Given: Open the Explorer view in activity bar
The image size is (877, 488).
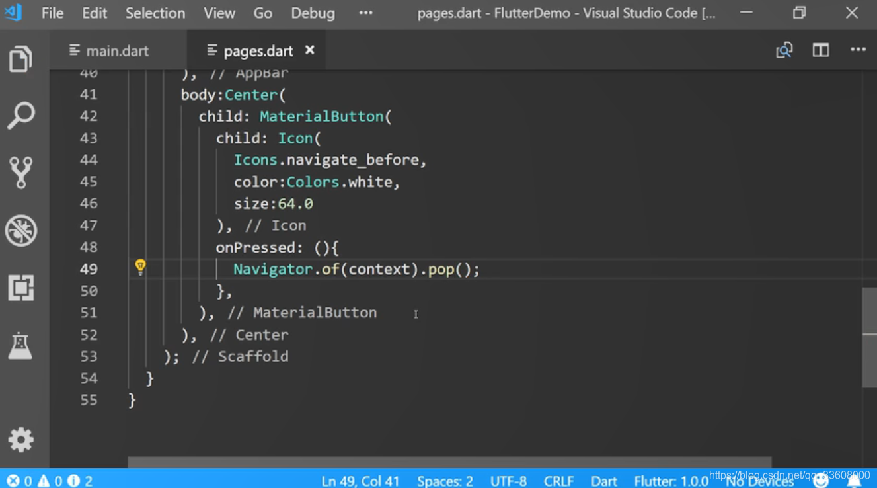Looking at the screenshot, I should [20, 60].
